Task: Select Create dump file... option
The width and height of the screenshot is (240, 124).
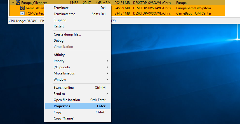Action: pos(77,34)
